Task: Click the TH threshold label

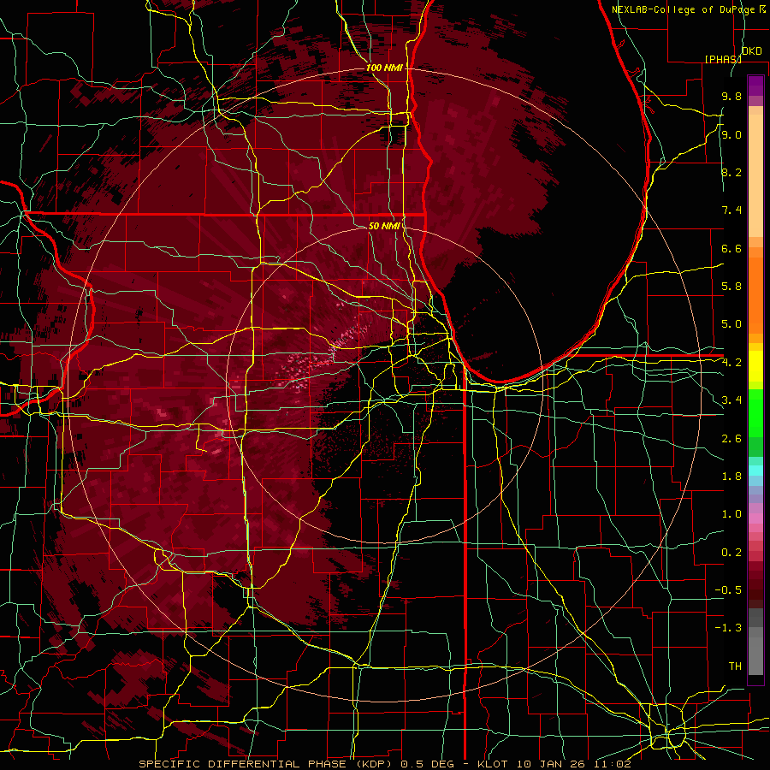Action: click(x=735, y=666)
